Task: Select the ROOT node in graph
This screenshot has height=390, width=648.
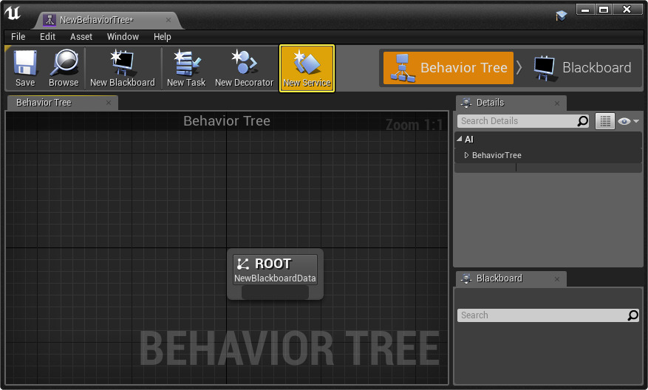Action: pyautogui.click(x=275, y=270)
